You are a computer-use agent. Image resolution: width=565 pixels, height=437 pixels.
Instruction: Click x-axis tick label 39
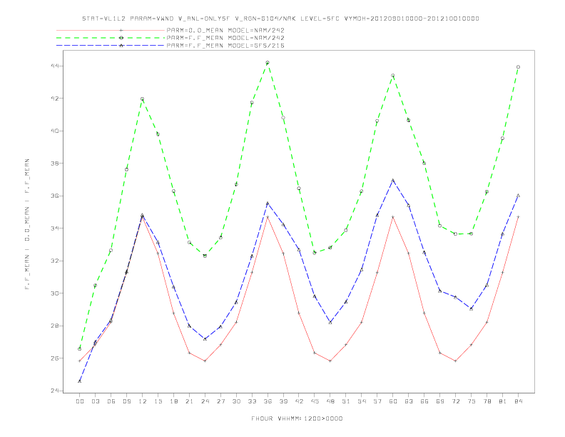[283, 401]
